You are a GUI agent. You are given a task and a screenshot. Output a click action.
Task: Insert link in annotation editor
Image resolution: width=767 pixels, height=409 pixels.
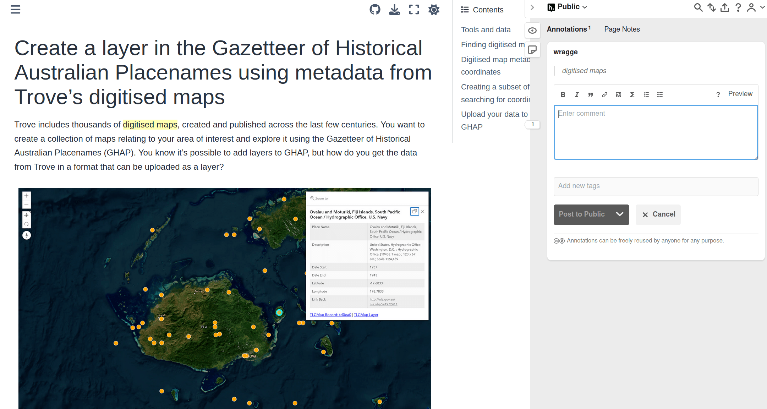click(x=604, y=94)
